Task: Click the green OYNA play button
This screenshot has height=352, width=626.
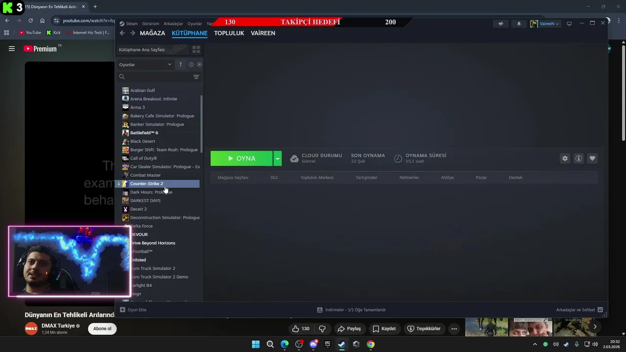Action: (x=242, y=158)
